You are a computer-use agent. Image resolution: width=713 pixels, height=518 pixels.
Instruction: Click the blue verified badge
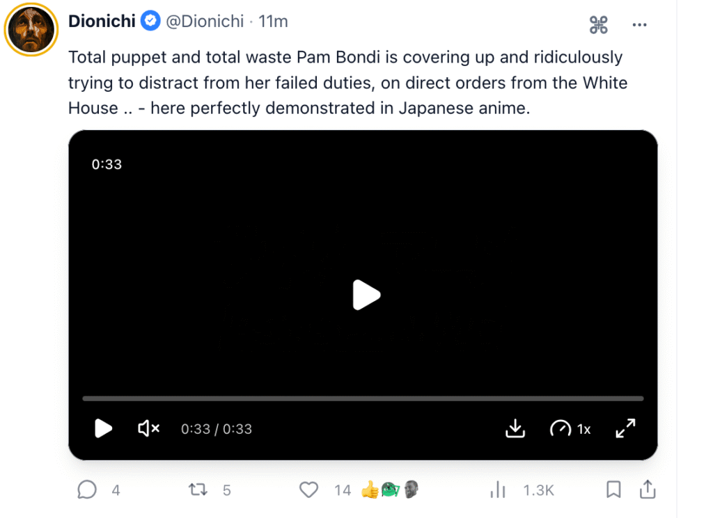150,22
